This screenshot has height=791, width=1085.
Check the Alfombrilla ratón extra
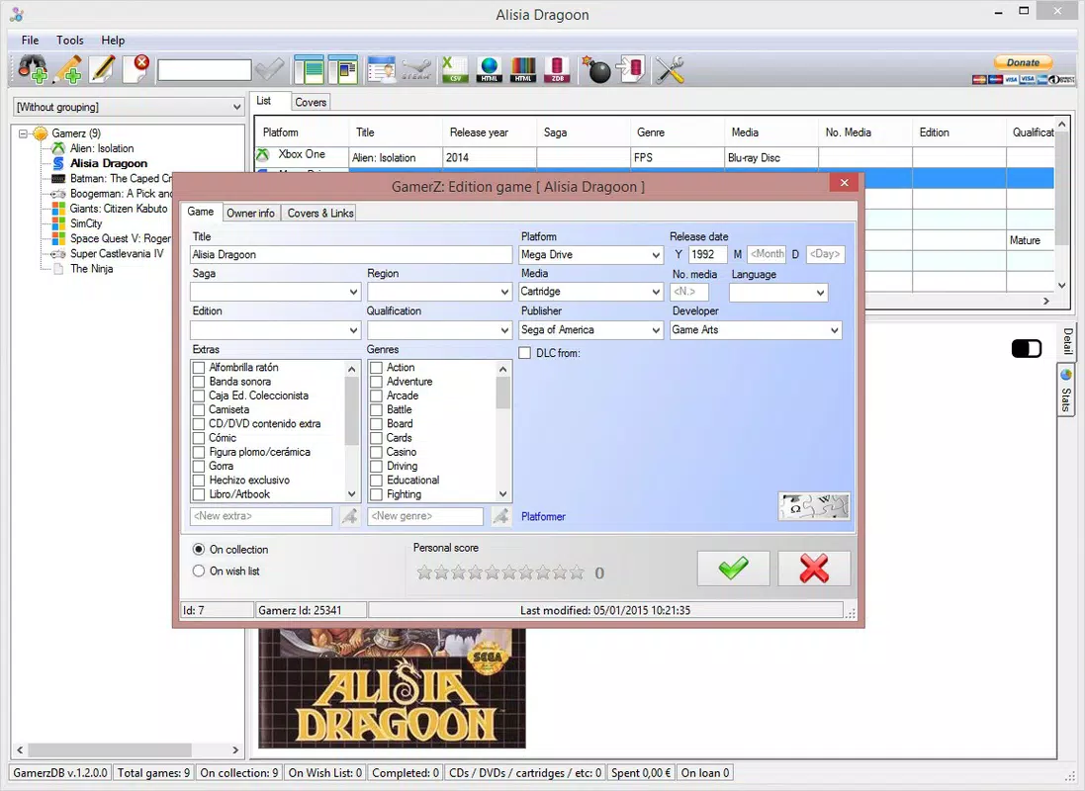(199, 368)
